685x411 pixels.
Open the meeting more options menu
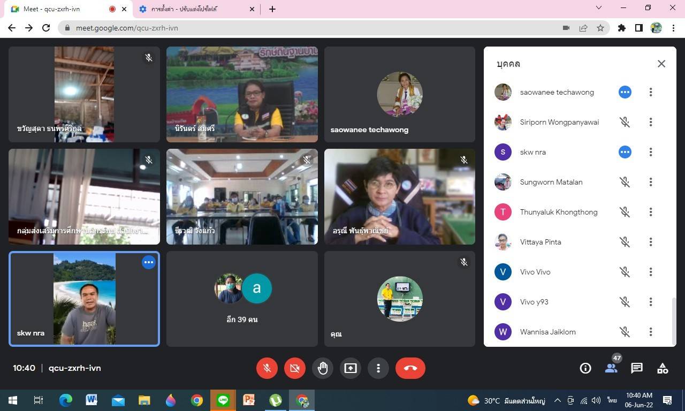click(378, 368)
